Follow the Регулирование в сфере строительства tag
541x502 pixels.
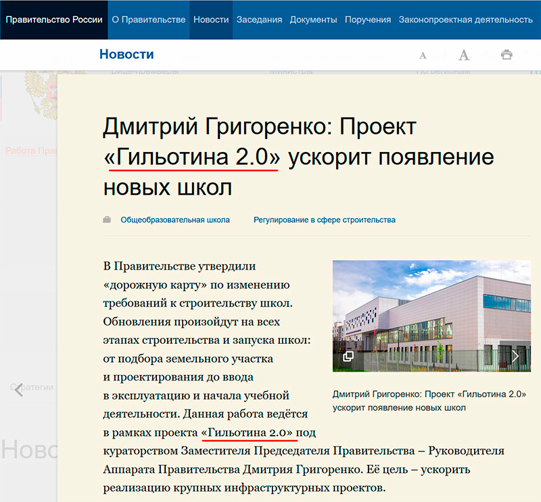tap(325, 220)
